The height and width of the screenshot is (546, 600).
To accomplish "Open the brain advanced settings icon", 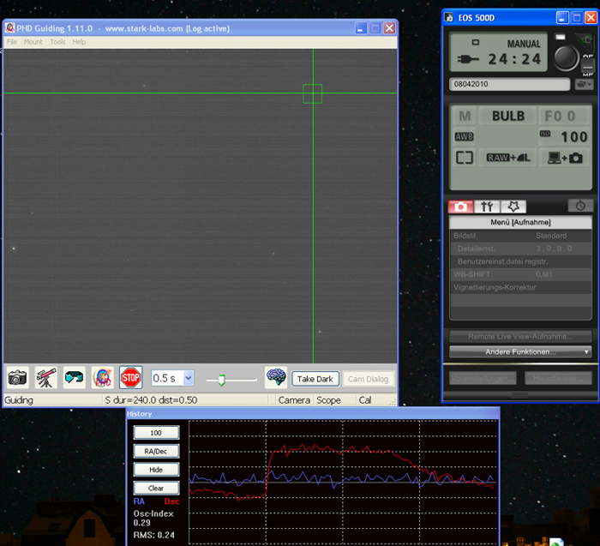I will point(275,377).
